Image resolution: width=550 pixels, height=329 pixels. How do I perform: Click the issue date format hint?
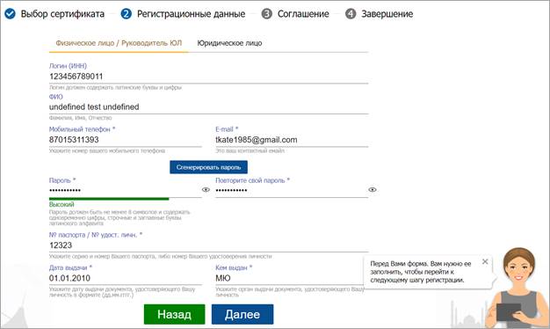click(x=122, y=292)
